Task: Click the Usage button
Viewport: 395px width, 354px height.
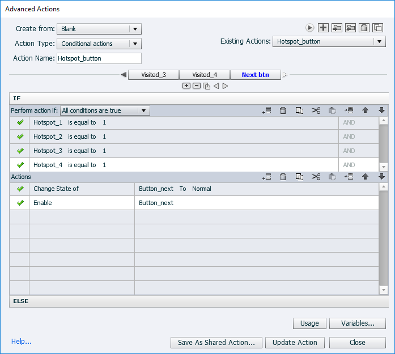Action: (309, 323)
